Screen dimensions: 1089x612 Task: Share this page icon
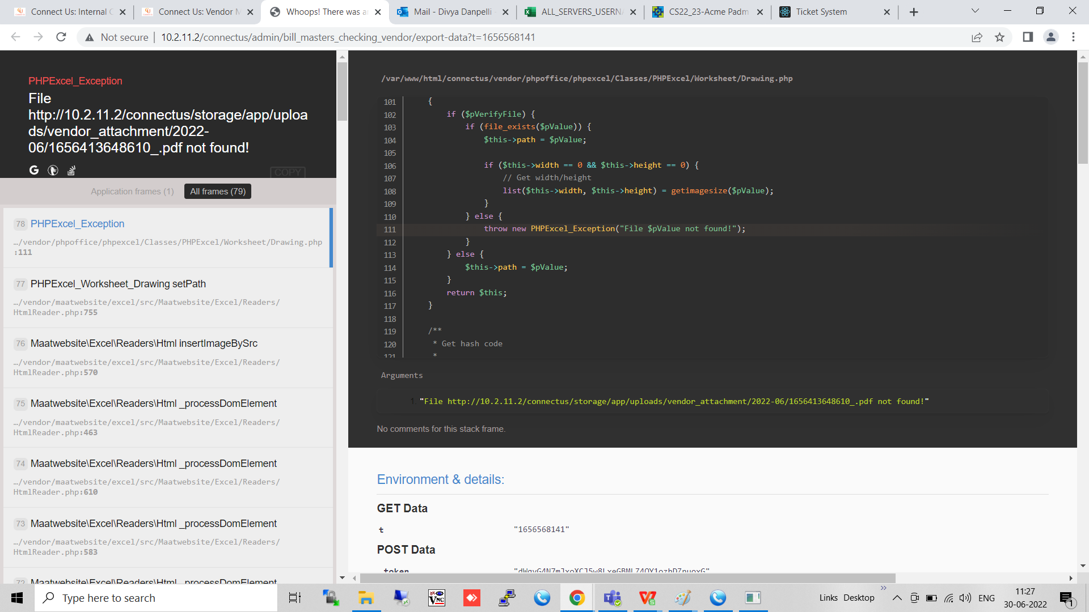[977, 37]
